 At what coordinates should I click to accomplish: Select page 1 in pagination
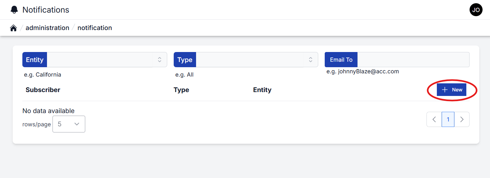[448, 120]
